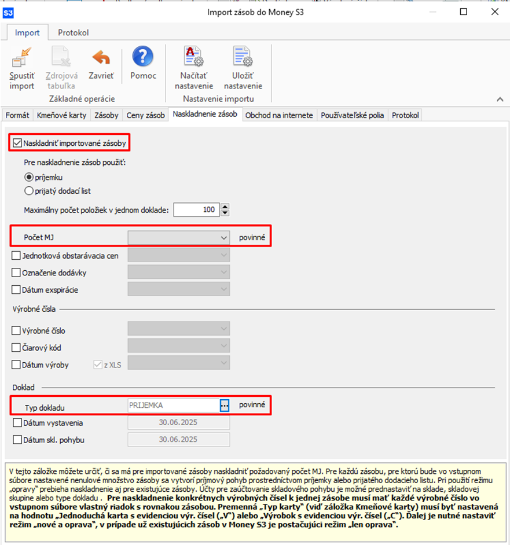Click ellipsis button beside Typ dokladu

pyautogui.click(x=225, y=405)
